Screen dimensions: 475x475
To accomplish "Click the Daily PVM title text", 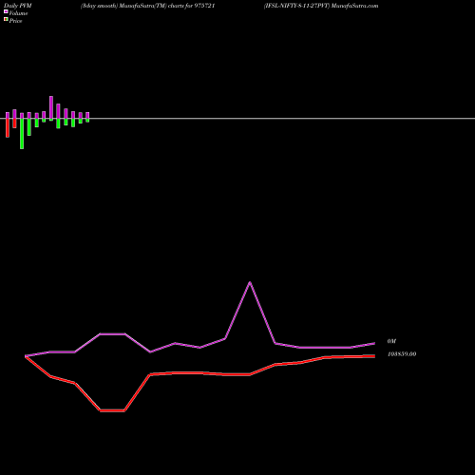I will pyautogui.click(x=18, y=6).
